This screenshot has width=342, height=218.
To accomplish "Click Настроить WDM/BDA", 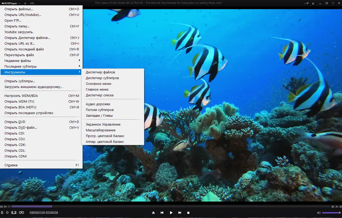I will point(41,96).
